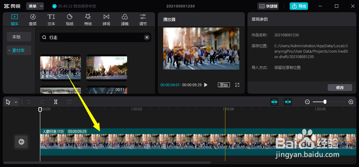Click the 行走 search input field
The height and width of the screenshot is (167, 359).
tap(96, 37)
